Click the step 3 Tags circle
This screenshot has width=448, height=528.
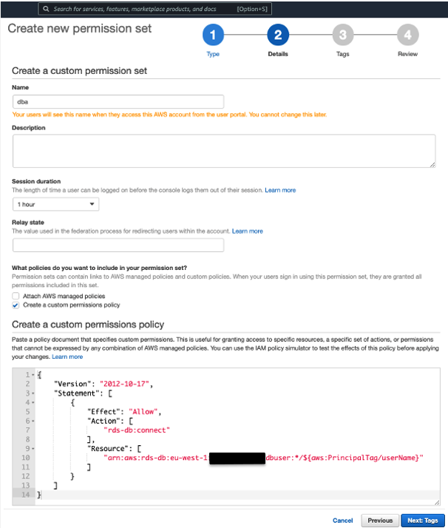[x=342, y=35]
